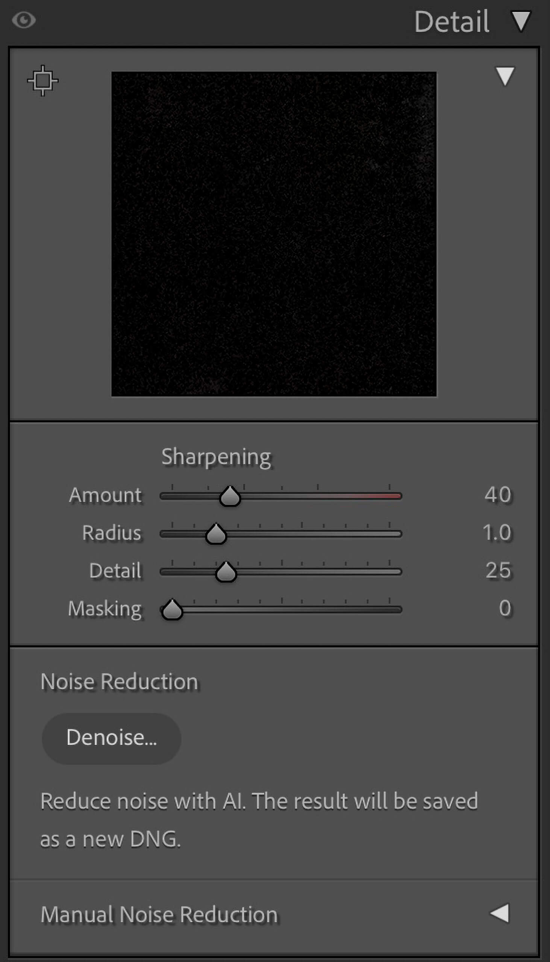Screen dimensions: 550x962
Task: Select the detail zoom target picker icon
Action: click(43, 80)
